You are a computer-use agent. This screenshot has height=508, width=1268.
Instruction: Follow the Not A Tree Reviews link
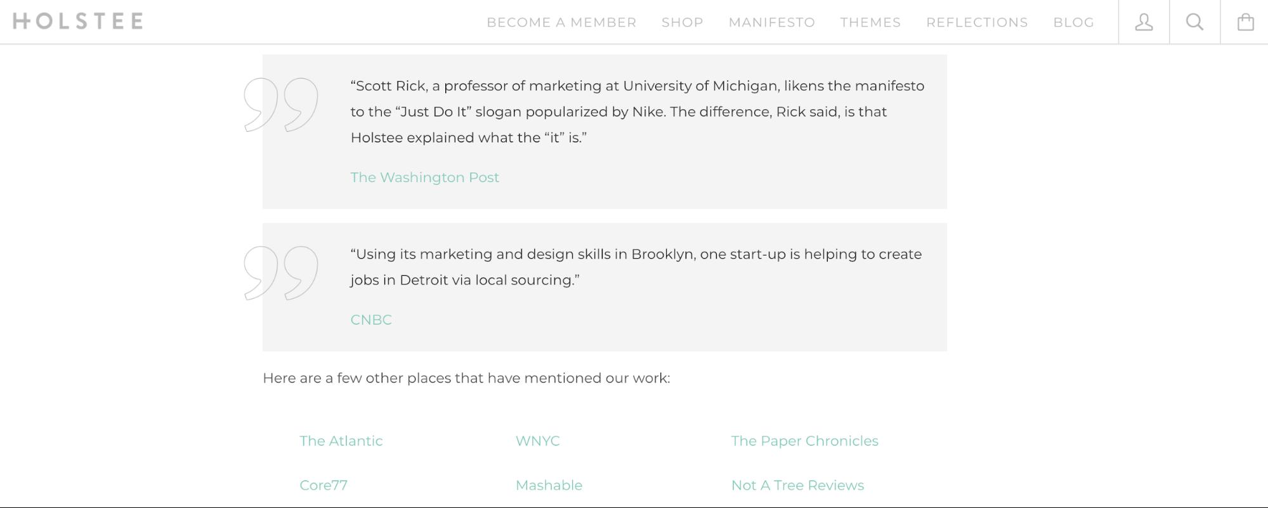tap(797, 485)
